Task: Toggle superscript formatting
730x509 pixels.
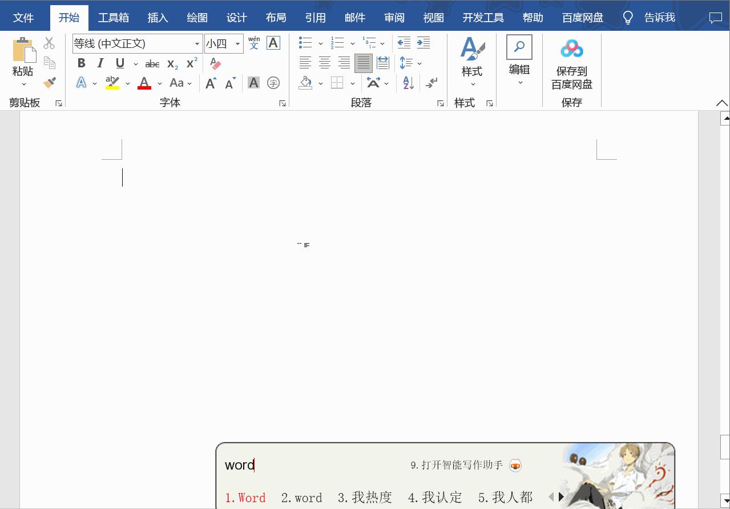Action: coord(191,63)
